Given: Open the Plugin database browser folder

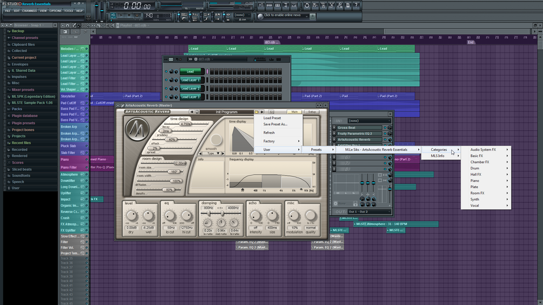Looking at the screenshot, I should pos(24,116).
